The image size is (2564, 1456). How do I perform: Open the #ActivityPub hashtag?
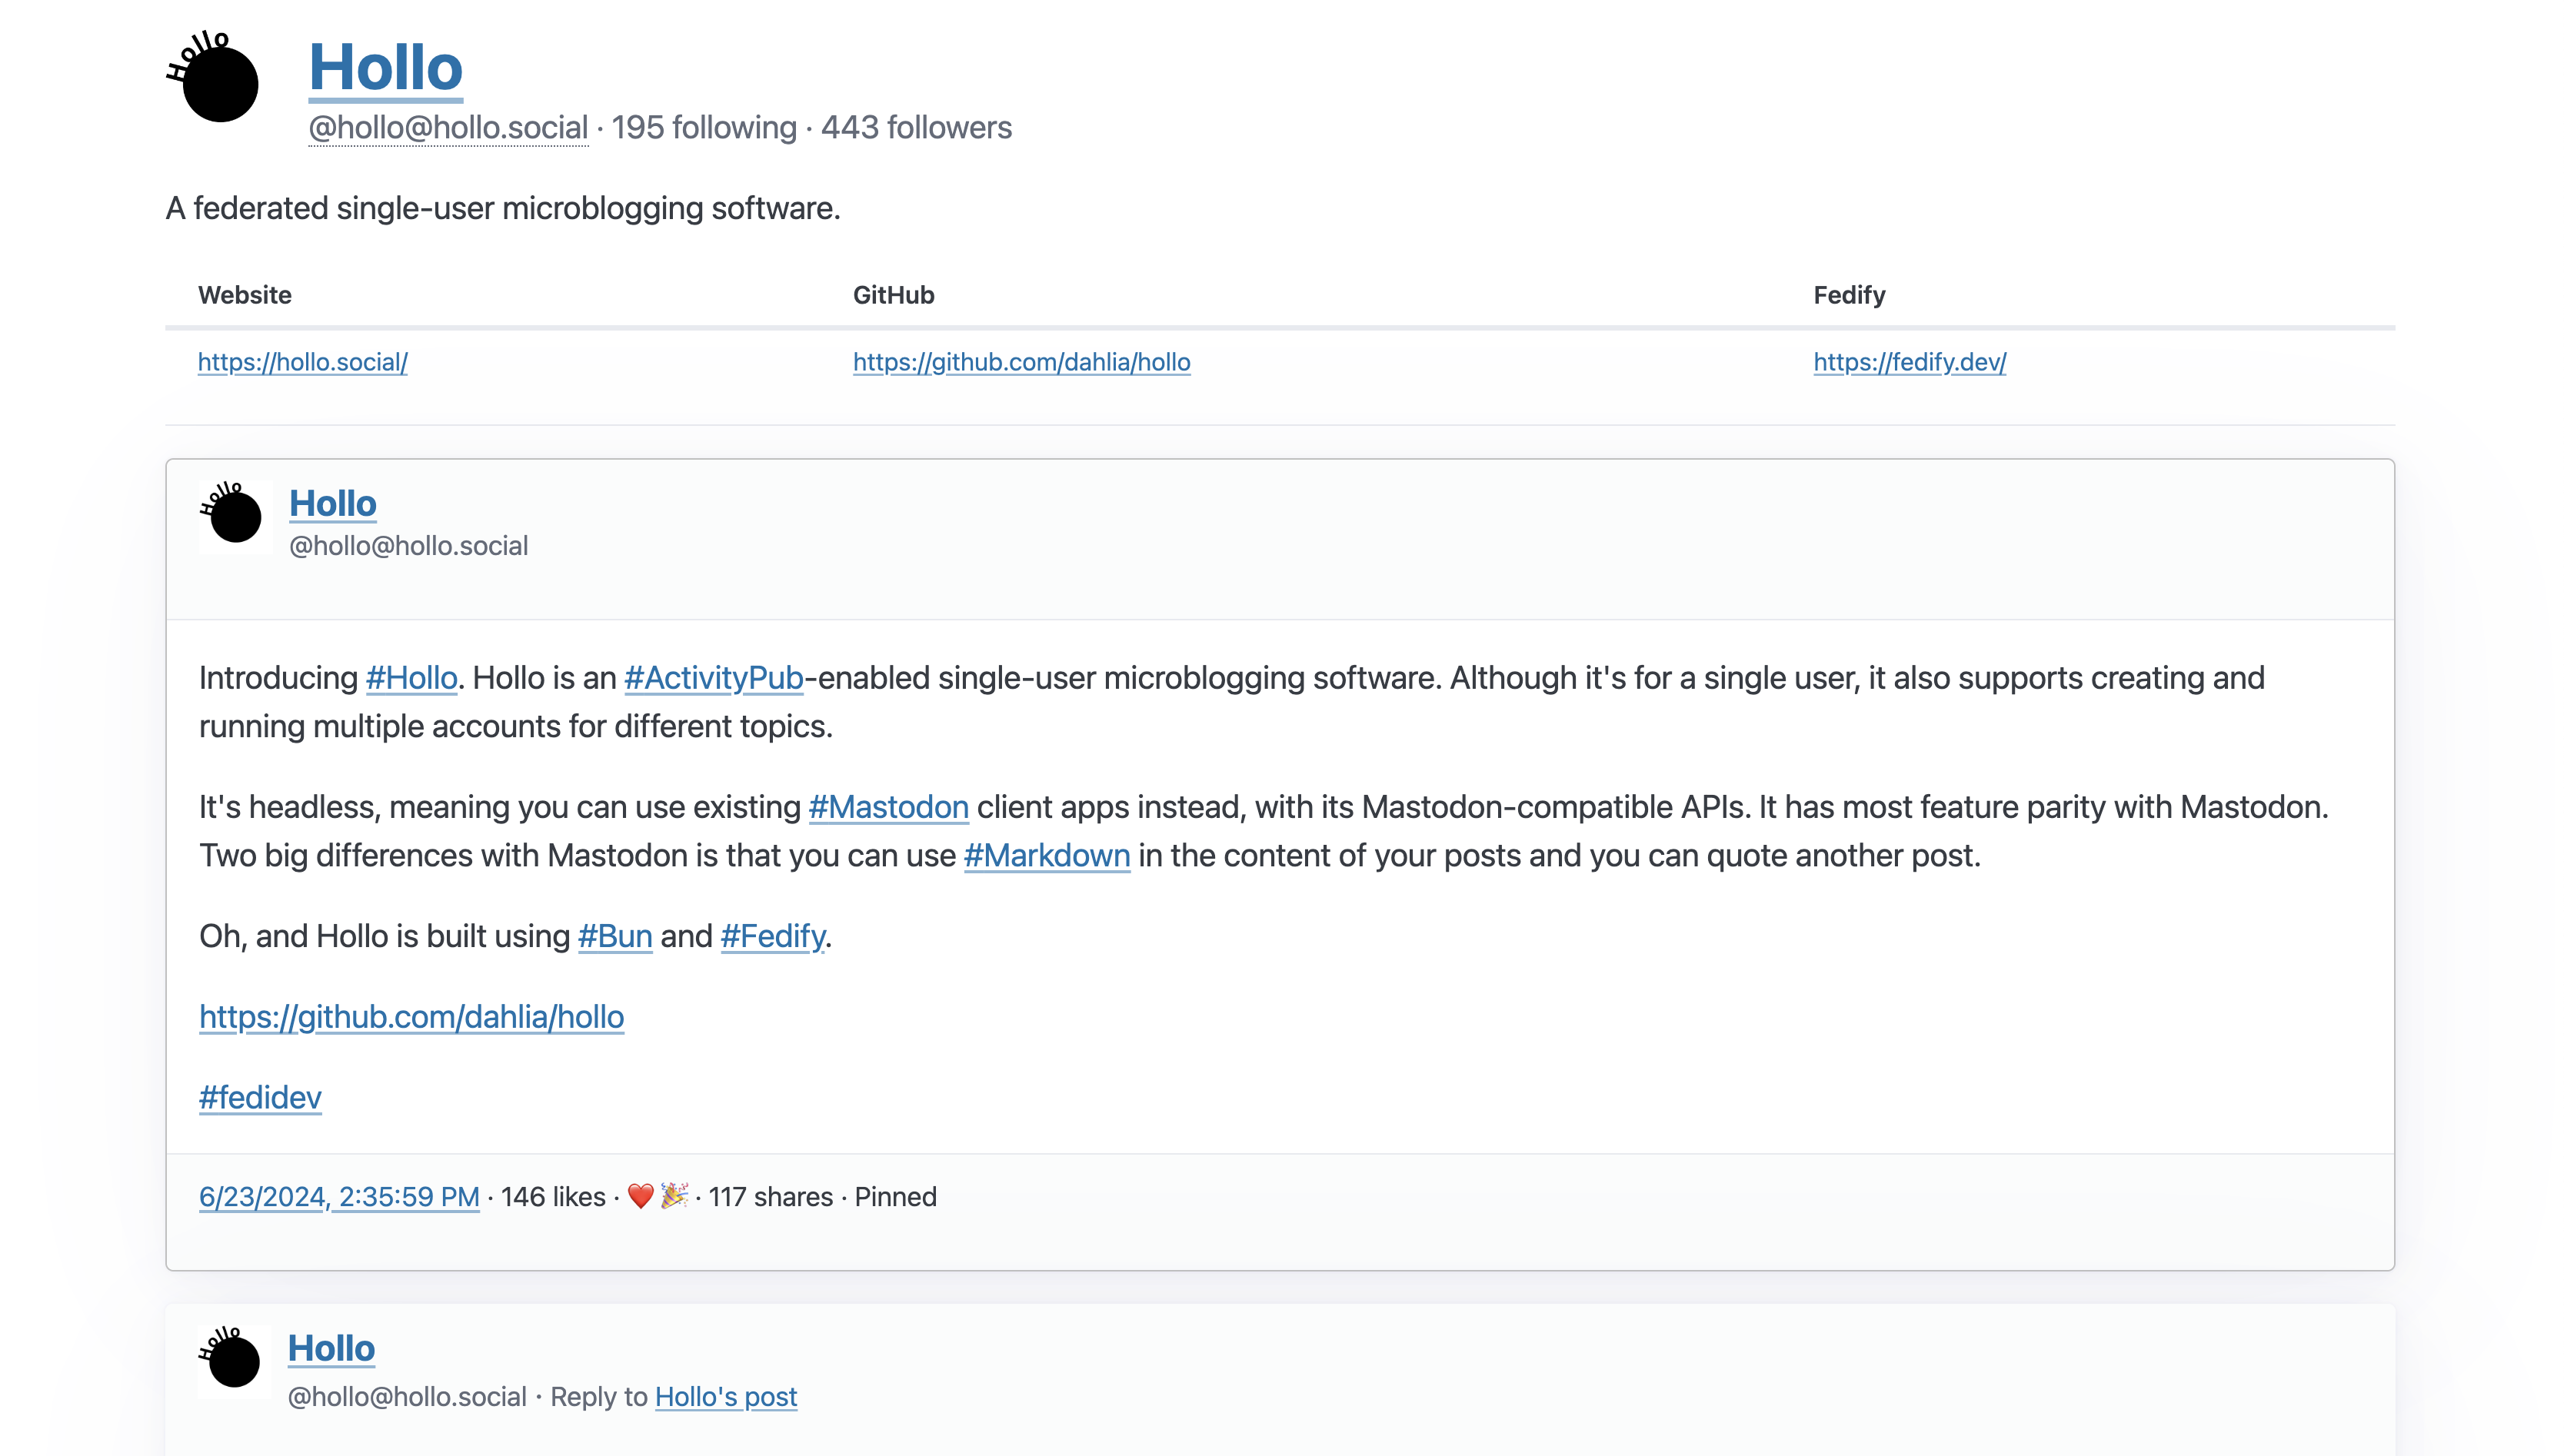pos(713,678)
